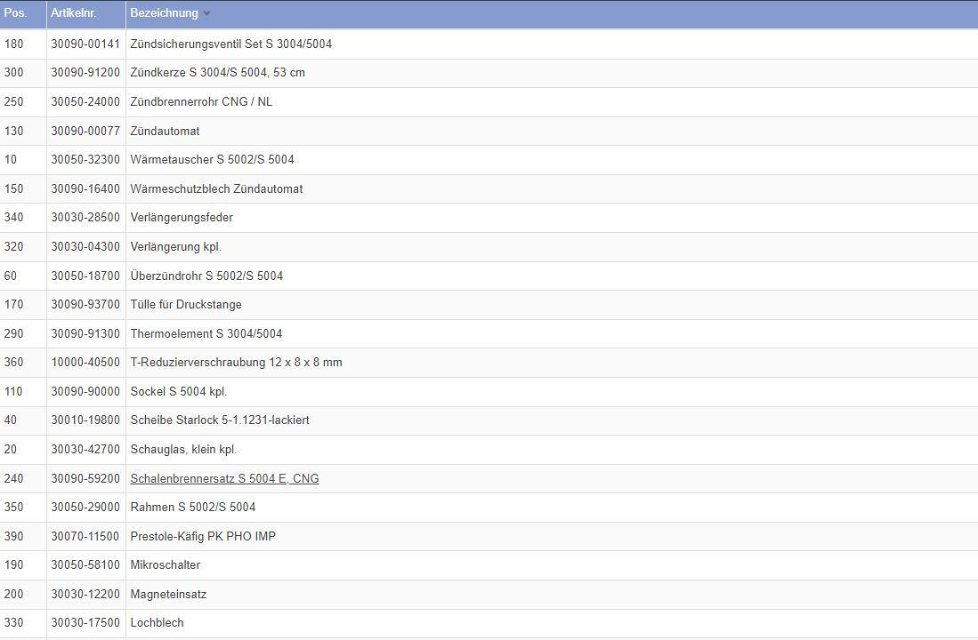
Task: Select Thermoelement S 3004/5004 row
Action: click(206, 333)
